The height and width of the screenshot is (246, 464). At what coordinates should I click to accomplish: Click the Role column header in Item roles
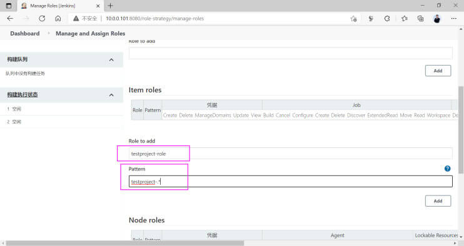(138, 110)
